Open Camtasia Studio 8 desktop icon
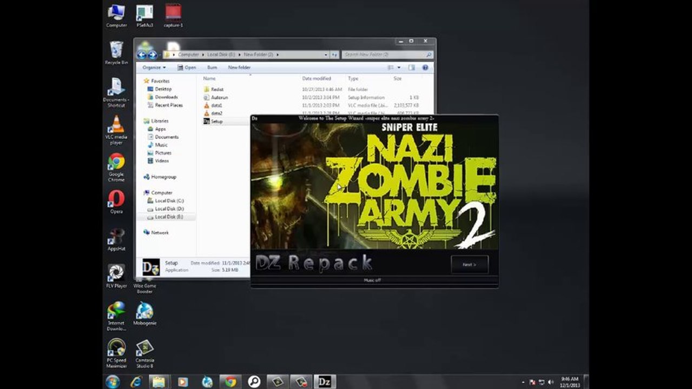 [x=144, y=353]
